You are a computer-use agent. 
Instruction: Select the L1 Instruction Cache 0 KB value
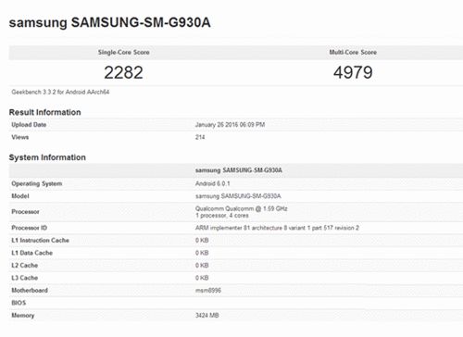[202, 241]
